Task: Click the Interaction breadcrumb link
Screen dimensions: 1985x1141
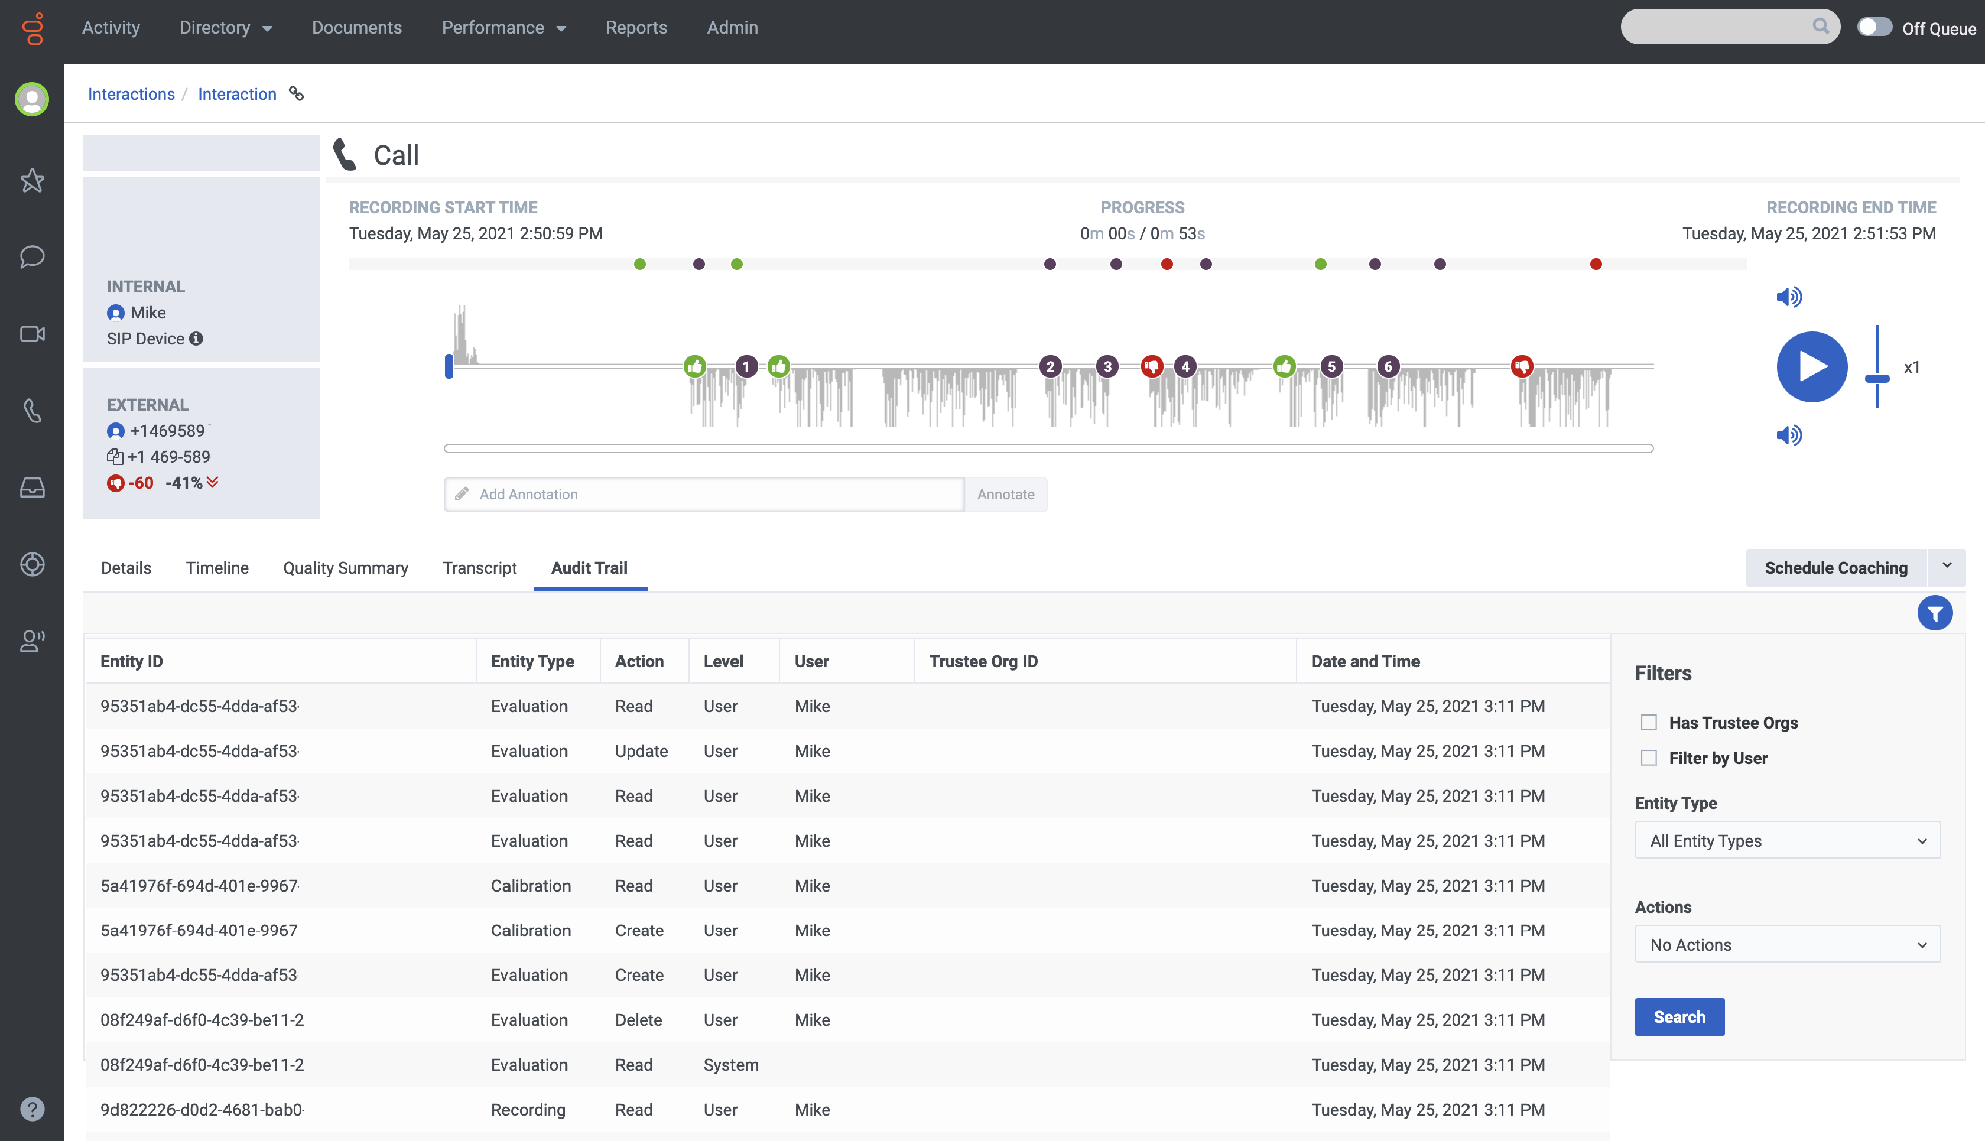Action: [x=236, y=94]
